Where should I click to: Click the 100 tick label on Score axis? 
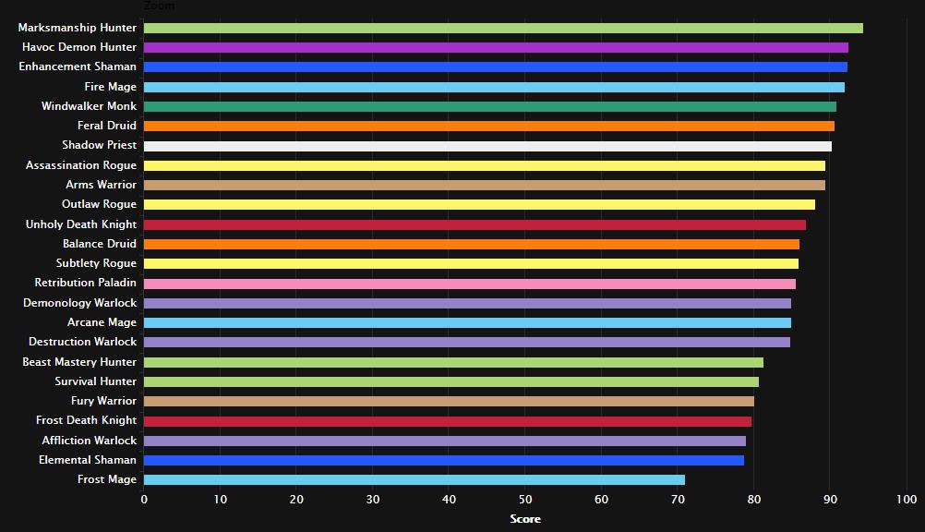[x=907, y=500]
